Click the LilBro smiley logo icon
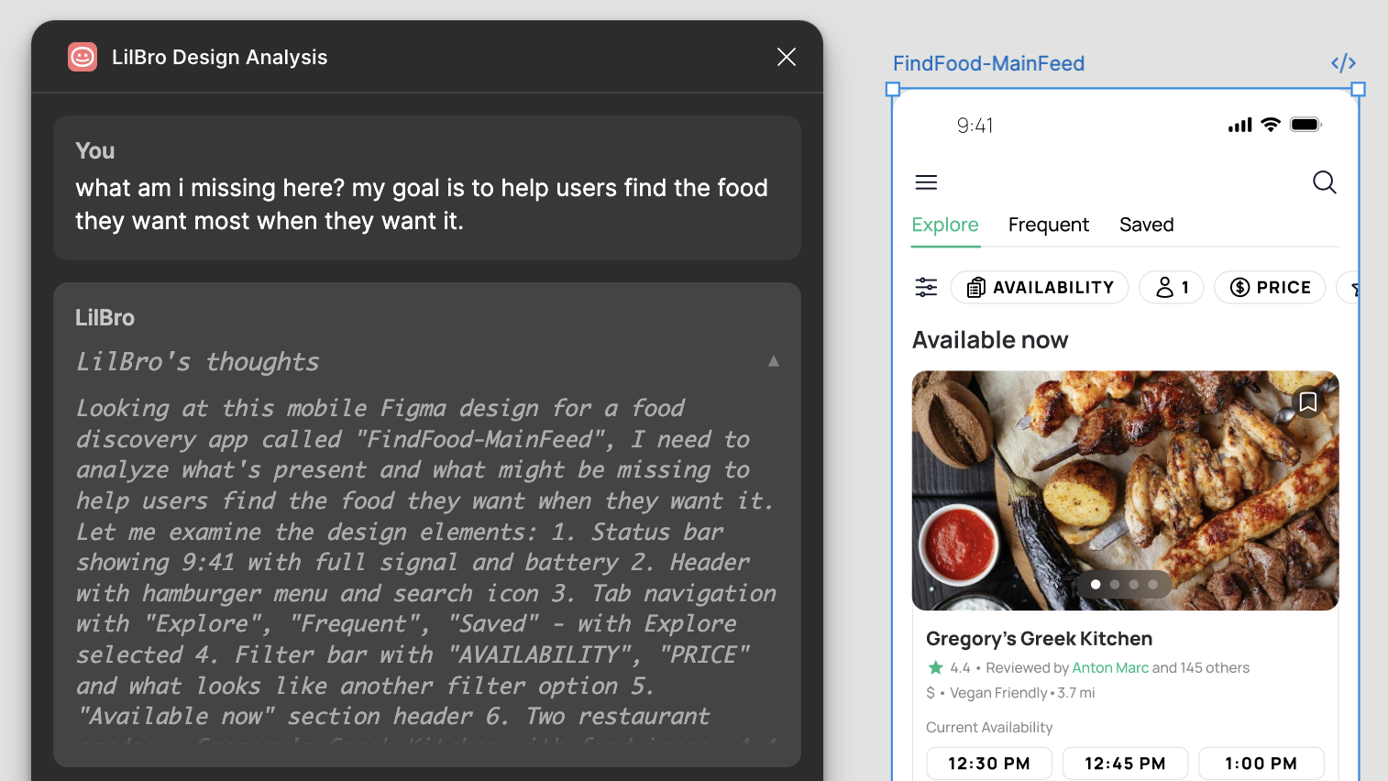 [x=83, y=57]
